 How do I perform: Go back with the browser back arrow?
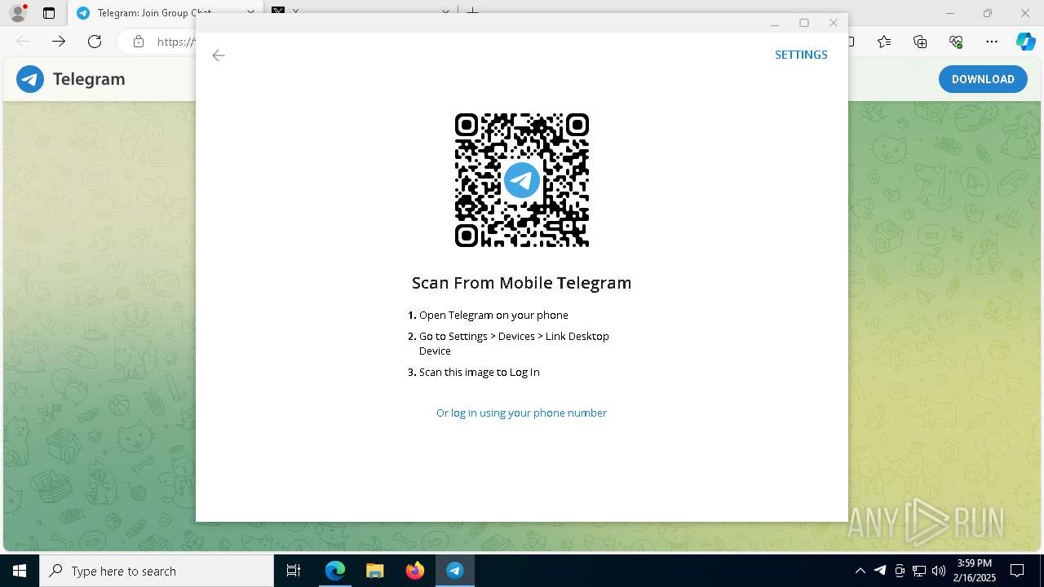pyautogui.click(x=23, y=42)
